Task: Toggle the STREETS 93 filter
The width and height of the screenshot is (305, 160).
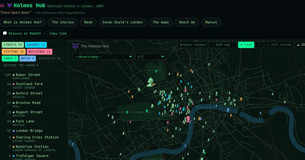Action: pyautogui.click(x=13, y=45)
